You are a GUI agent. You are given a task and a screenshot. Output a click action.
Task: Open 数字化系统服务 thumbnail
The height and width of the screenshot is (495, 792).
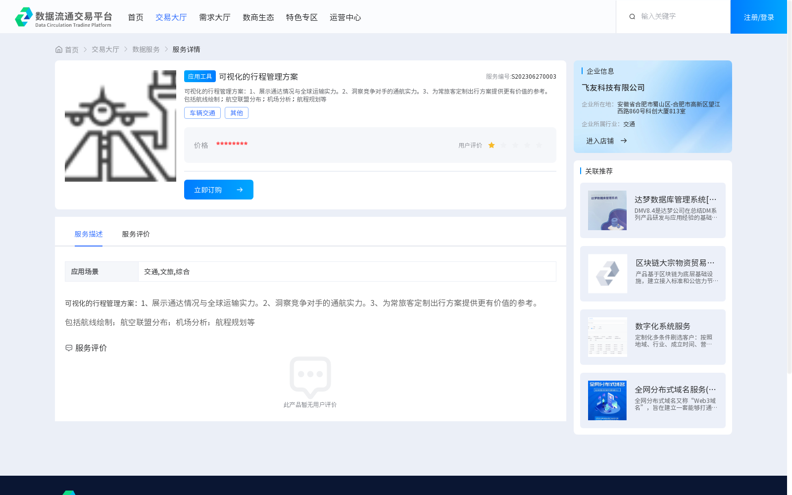(x=607, y=337)
